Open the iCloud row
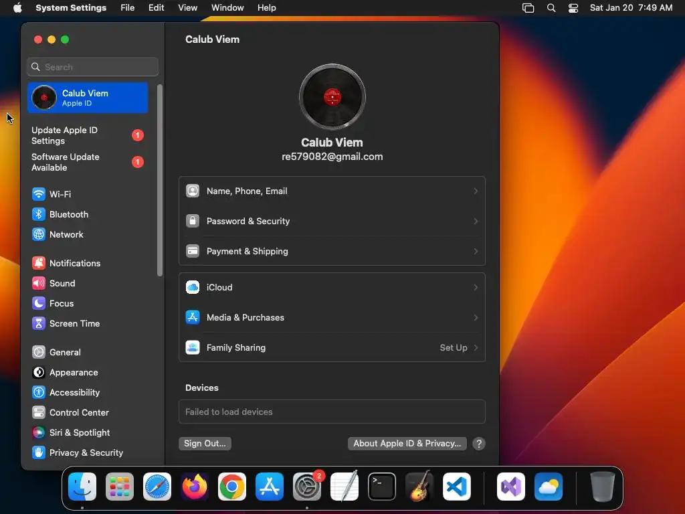Image resolution: width=685 pixels, height=514 pixels. pos(332,288)
